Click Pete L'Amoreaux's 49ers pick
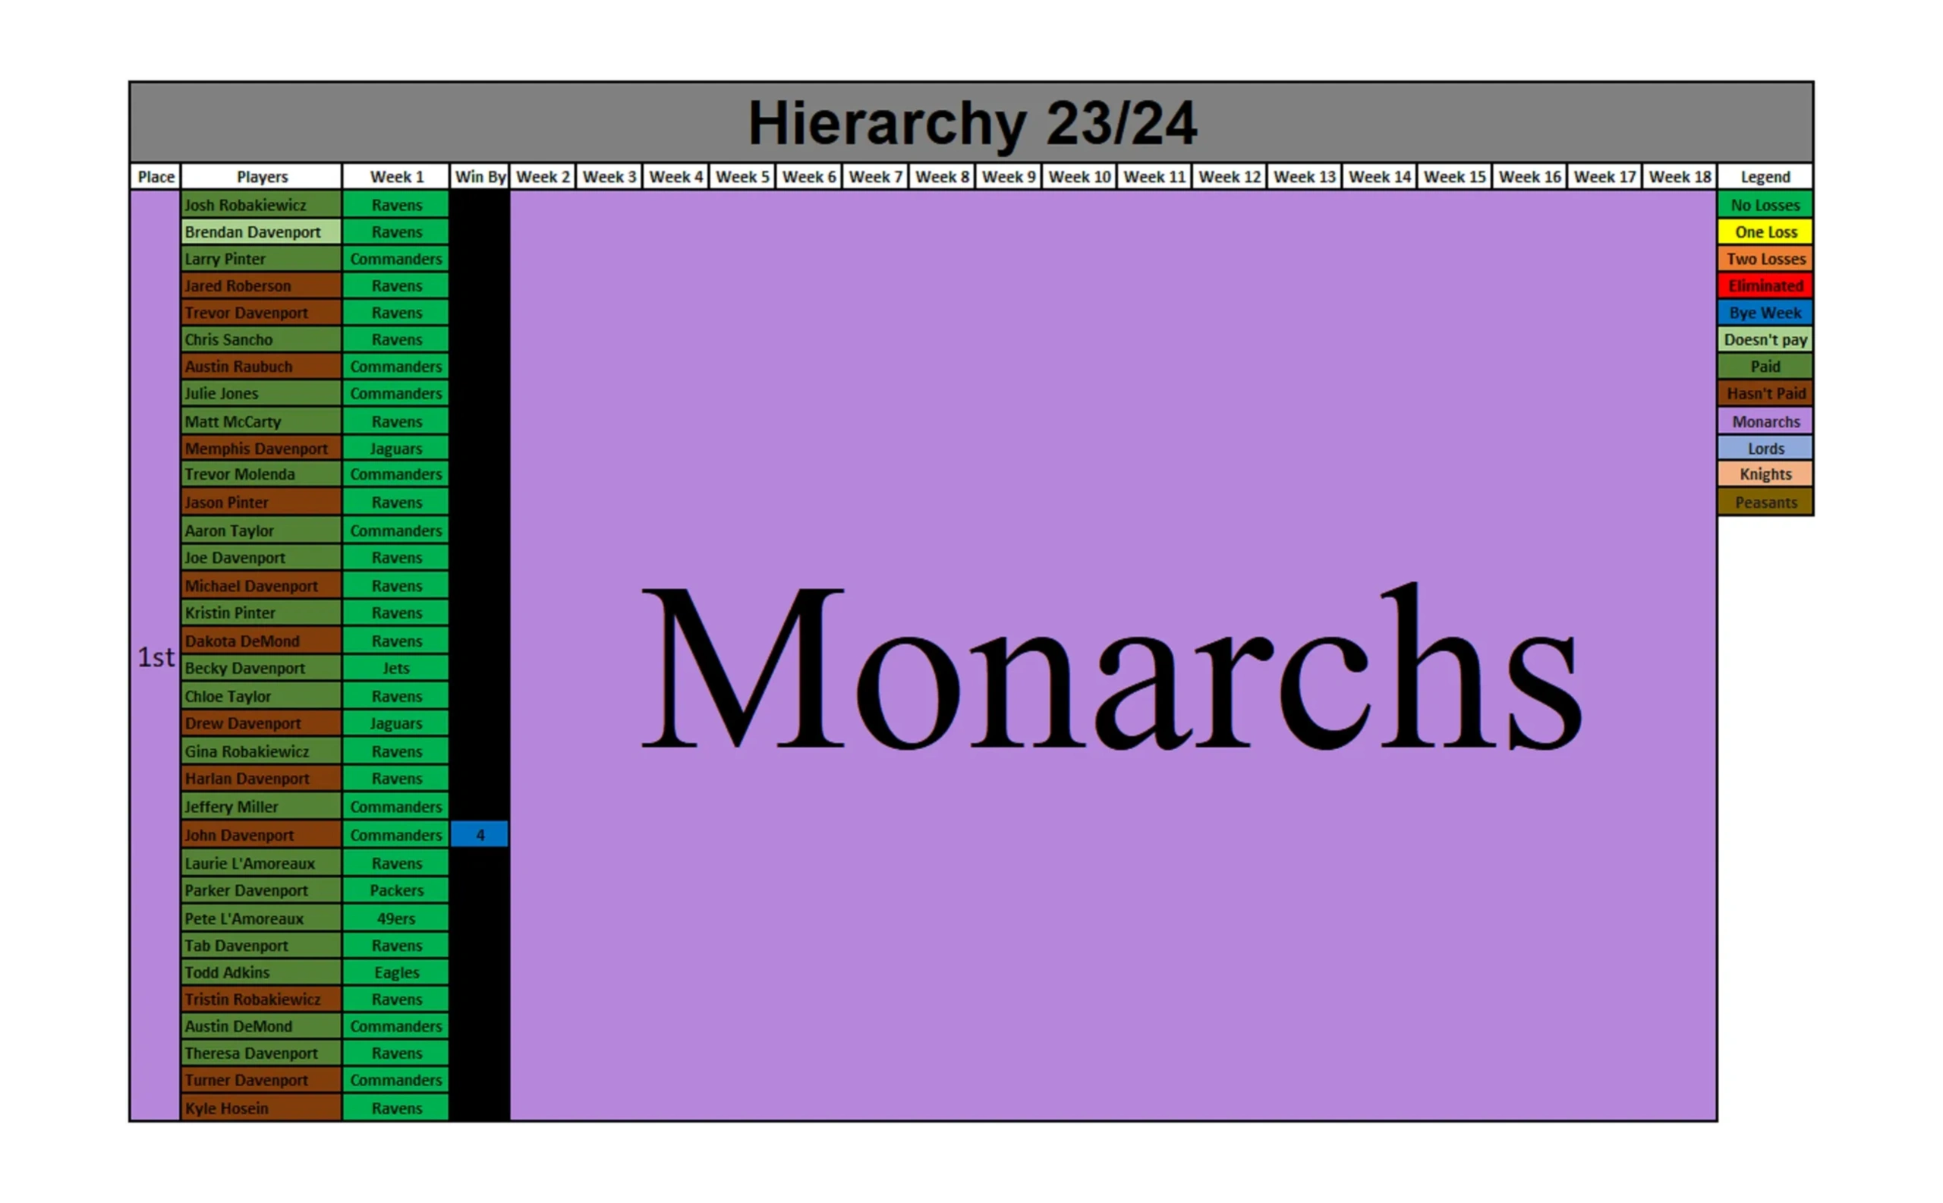The image size is (1943, 1203). [x=396, y=918]
